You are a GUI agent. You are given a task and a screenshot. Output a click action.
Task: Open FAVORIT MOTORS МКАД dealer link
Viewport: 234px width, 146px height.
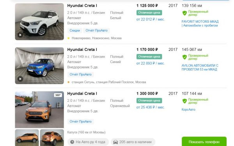click(x=200, y=23)
